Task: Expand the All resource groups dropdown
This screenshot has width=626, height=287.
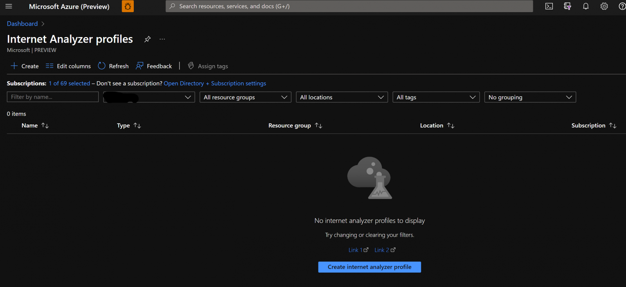Action: click(x=245, y=97)
